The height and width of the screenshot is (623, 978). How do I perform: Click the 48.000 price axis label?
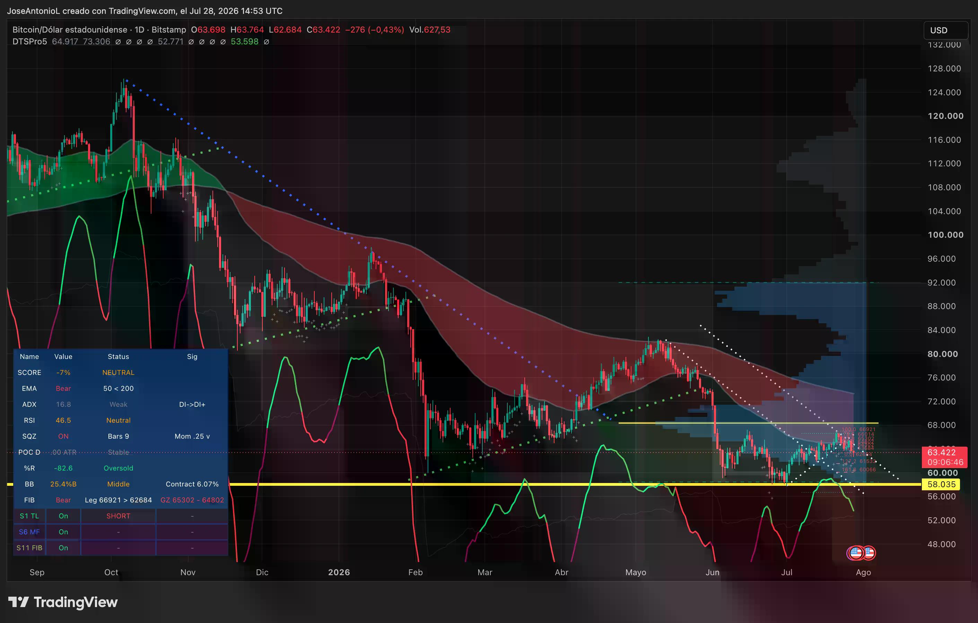click(x=942, y=544)
